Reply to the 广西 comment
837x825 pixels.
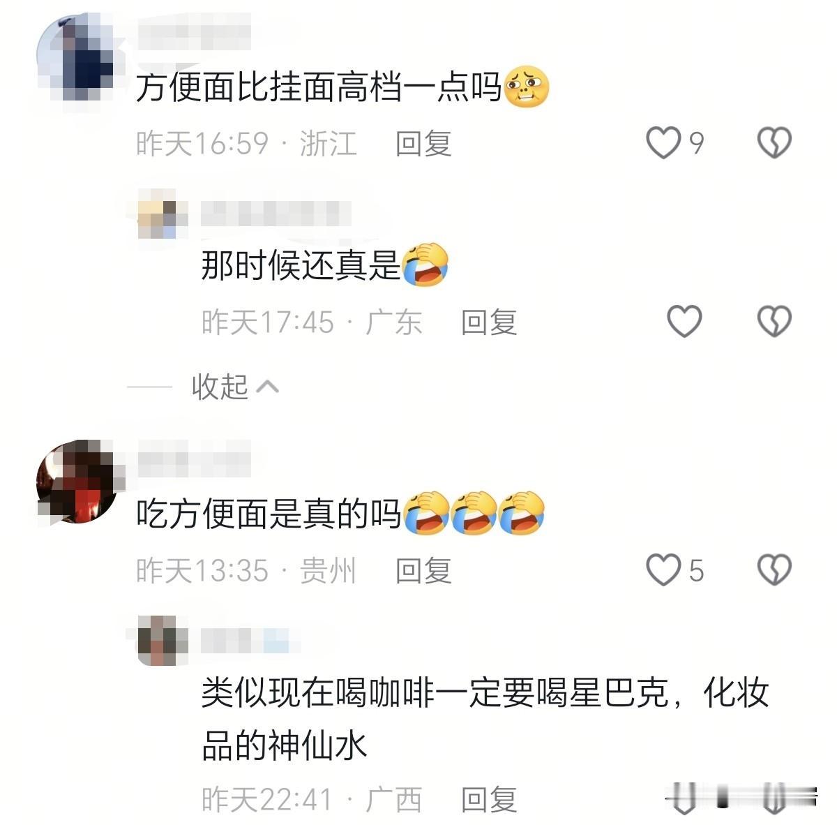(x=489, y=800)
